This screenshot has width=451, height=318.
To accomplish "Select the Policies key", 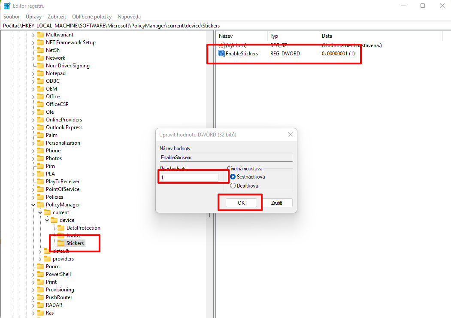I will [54, 197].
